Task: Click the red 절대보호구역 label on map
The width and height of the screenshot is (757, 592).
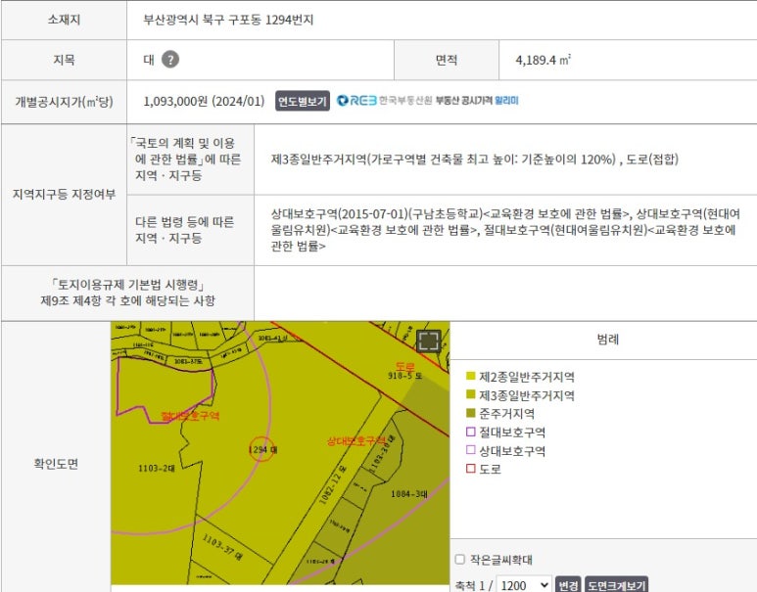Action: point(190,416)
